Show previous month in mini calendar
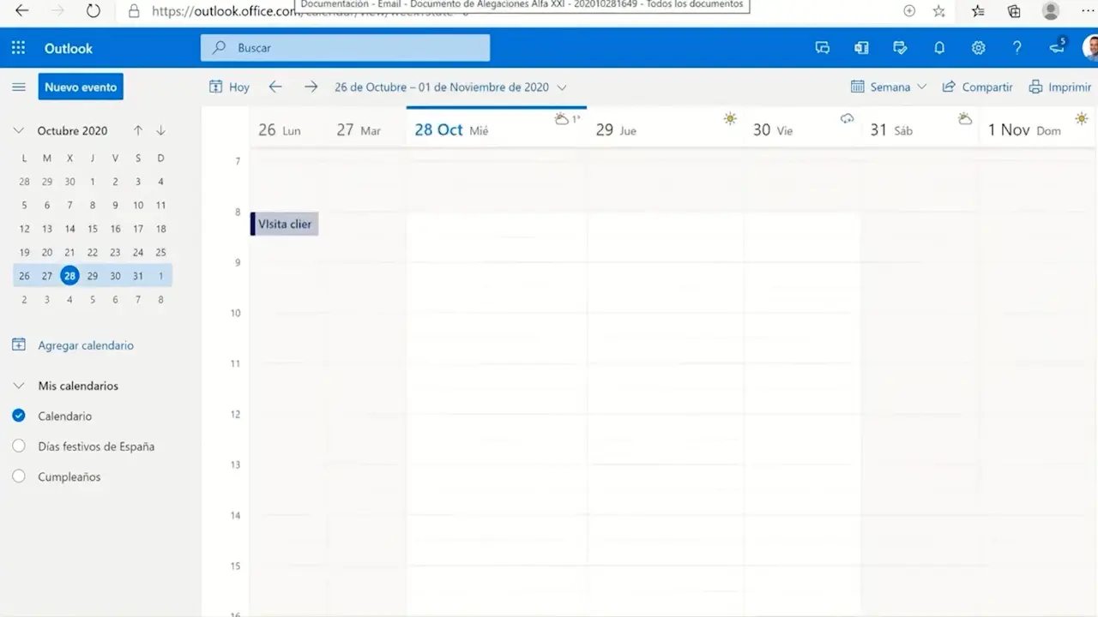1098x617 pixels. [138, 130]
